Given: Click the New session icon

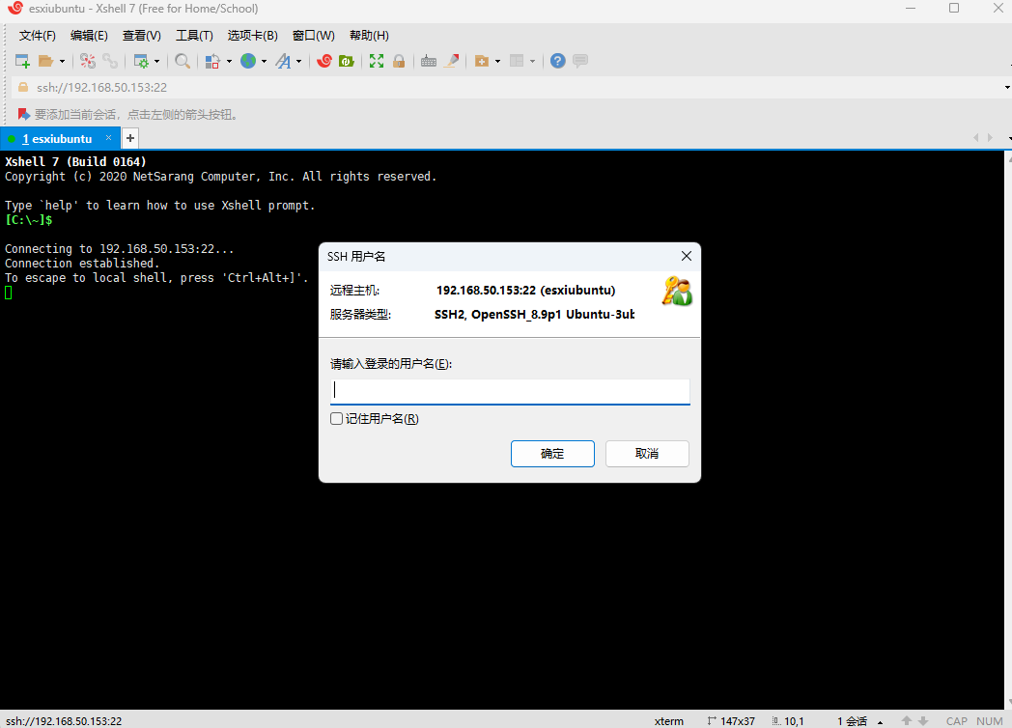Looking at the screenshot, I should (x=22, y=62).
